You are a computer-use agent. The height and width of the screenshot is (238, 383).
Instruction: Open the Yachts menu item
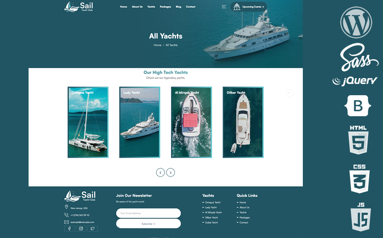(x=151, y=7)
